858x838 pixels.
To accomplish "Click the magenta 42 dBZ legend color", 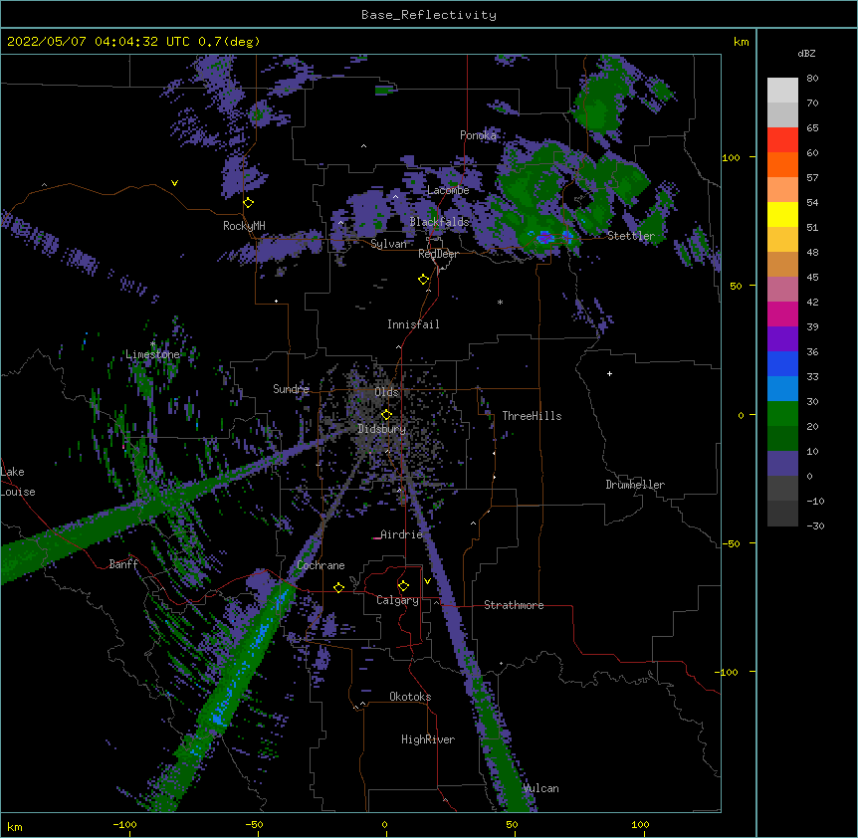I will [782, 314].
